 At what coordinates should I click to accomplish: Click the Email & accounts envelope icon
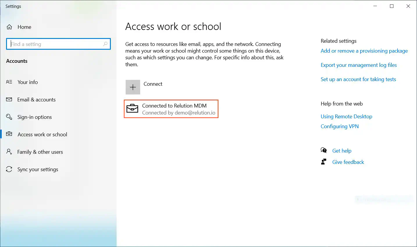pos(9,99)
